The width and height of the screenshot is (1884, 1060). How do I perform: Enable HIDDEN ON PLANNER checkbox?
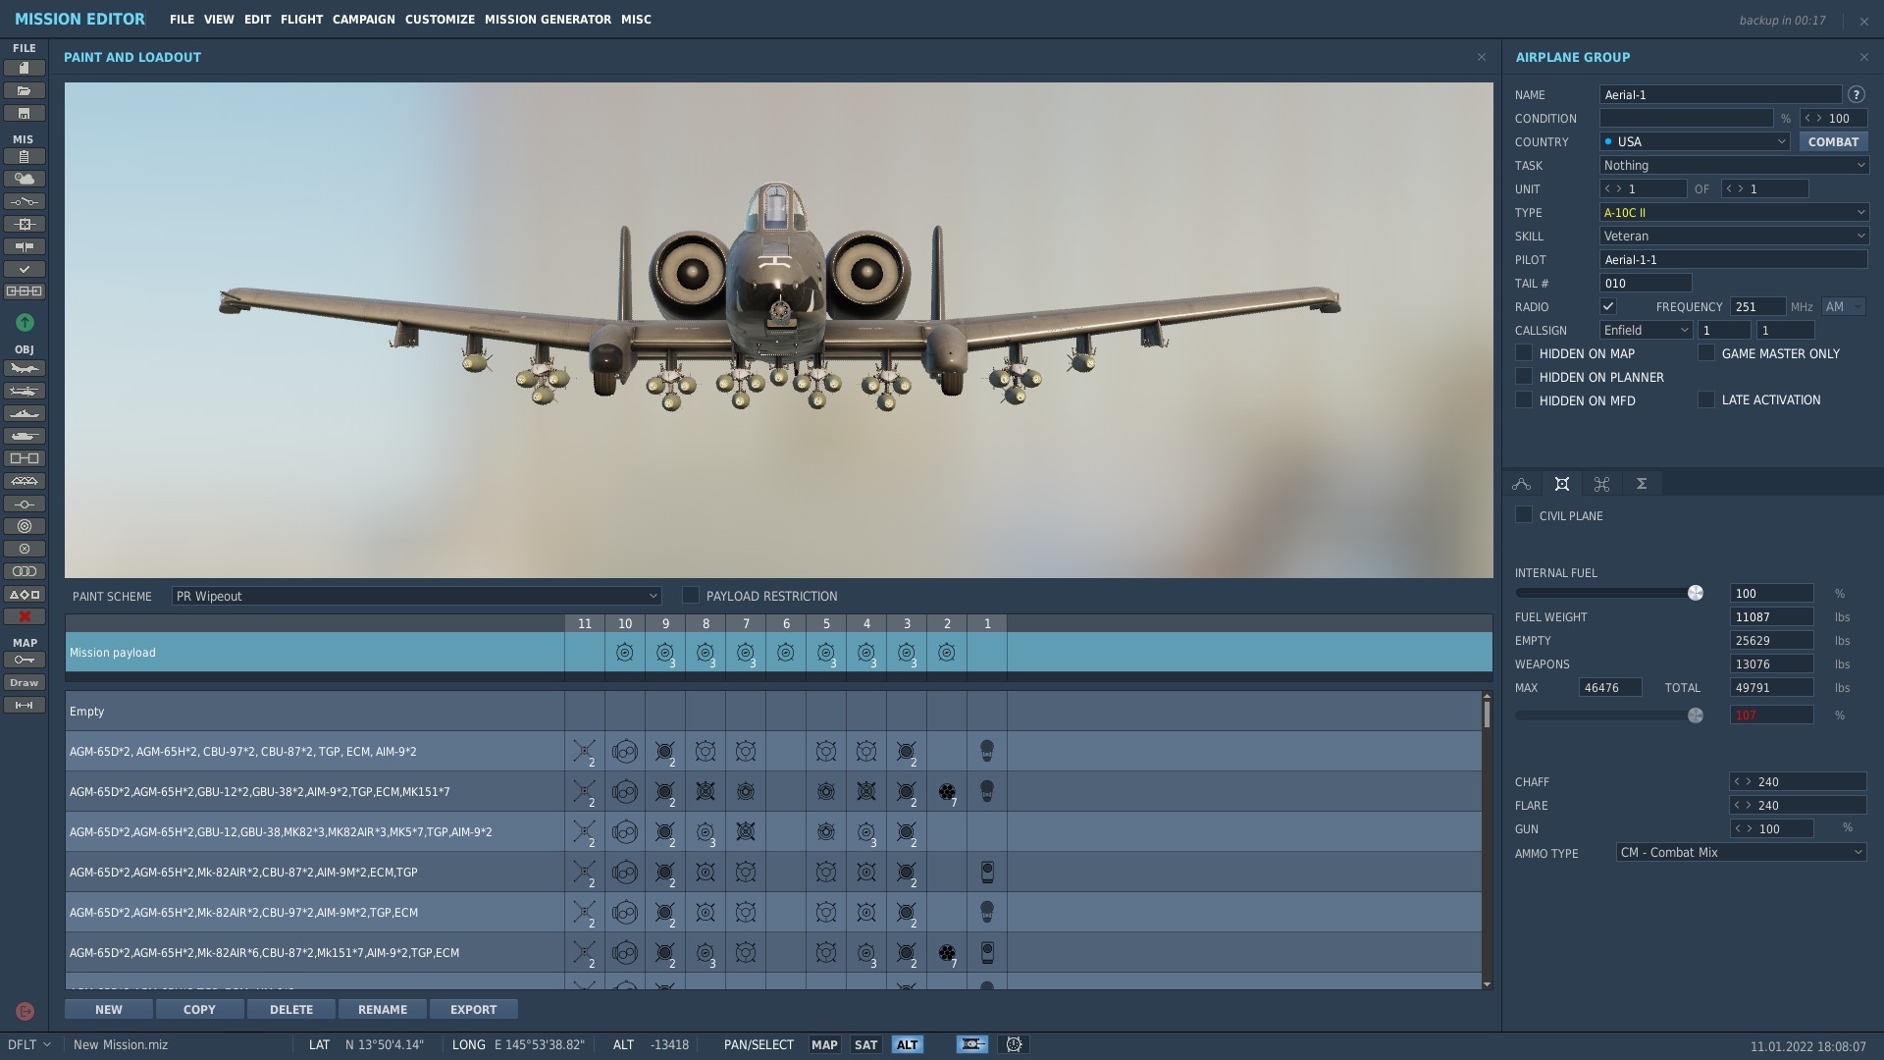click(x=1524, y=376)
